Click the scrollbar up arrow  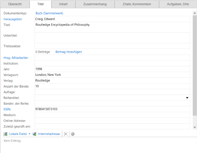(195, 13)
